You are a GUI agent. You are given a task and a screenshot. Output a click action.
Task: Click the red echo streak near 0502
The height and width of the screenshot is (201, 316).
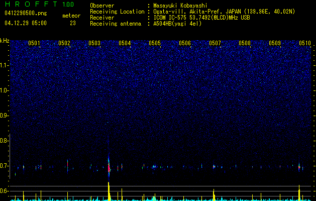[x=67, y=165]
